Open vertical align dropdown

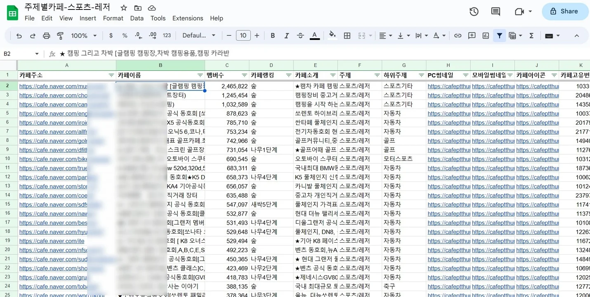(403, 36)
